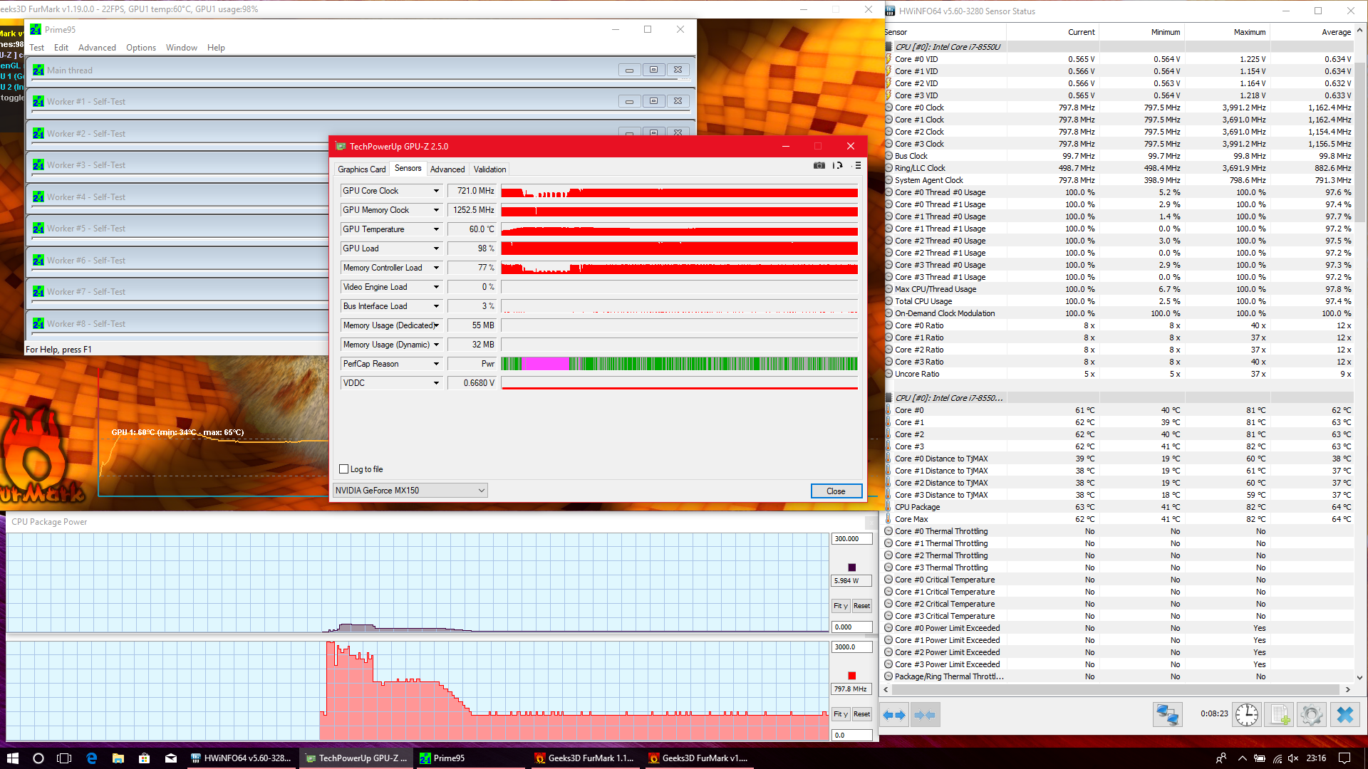
Task: Open the GPU Core Clock dropdown
Action: point(436,191)
